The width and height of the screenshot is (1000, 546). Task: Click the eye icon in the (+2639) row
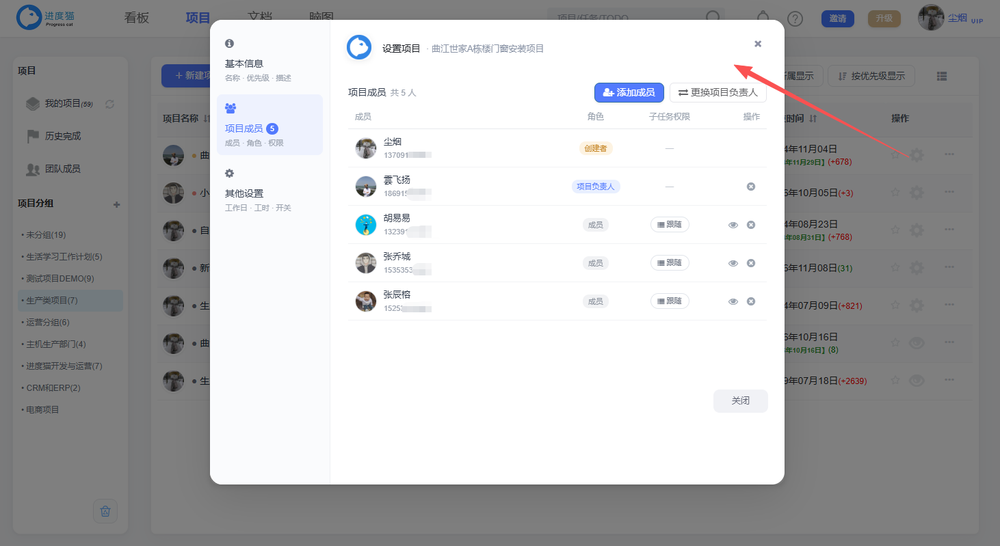point(917,381)
